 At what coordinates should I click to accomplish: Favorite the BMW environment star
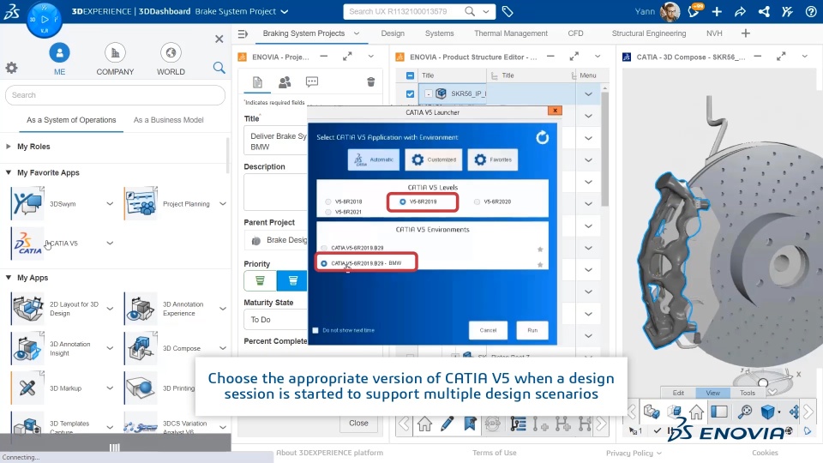pyautogui.click(x=539, y=265)
